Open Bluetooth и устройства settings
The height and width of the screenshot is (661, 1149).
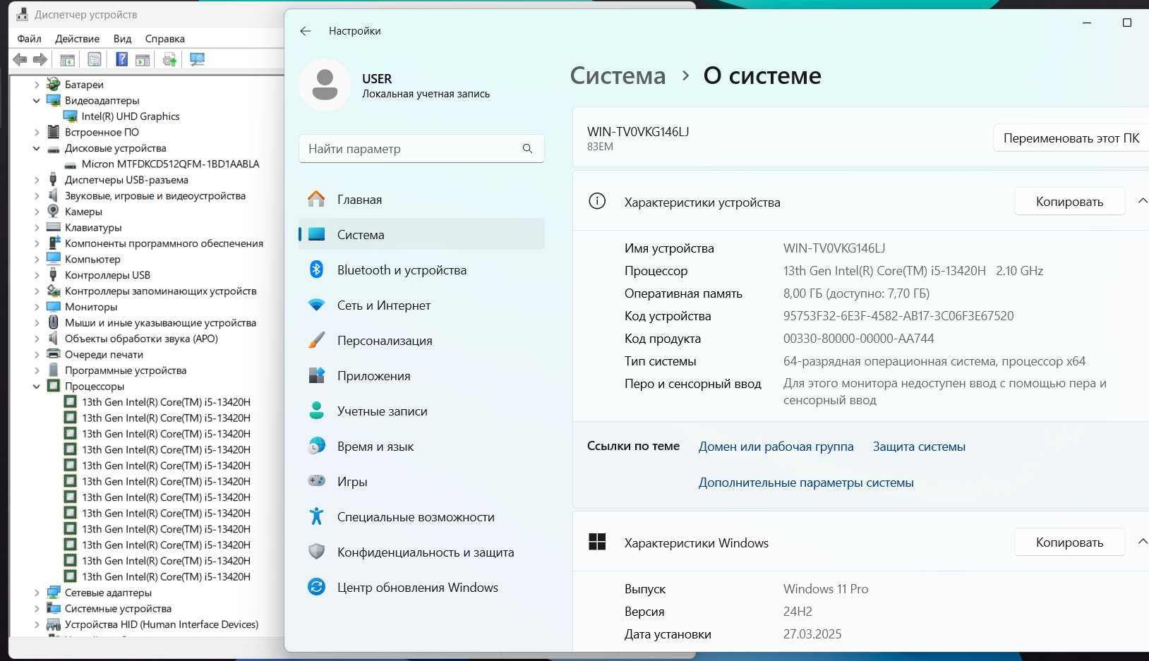pyautogui.click(x=421, y=270)
